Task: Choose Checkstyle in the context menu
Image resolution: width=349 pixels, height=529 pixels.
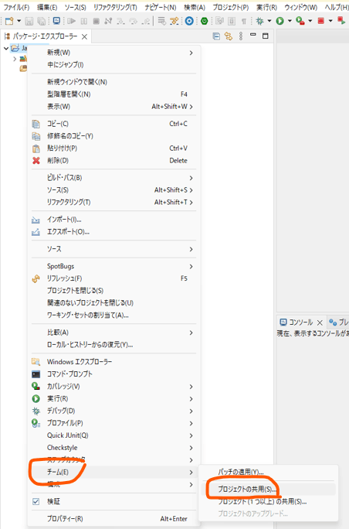Action: point(114,448)
